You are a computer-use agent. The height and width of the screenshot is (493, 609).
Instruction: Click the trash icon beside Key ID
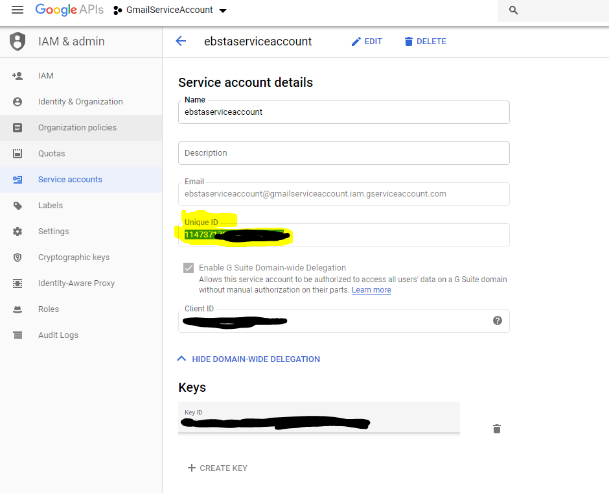[497, 429]
